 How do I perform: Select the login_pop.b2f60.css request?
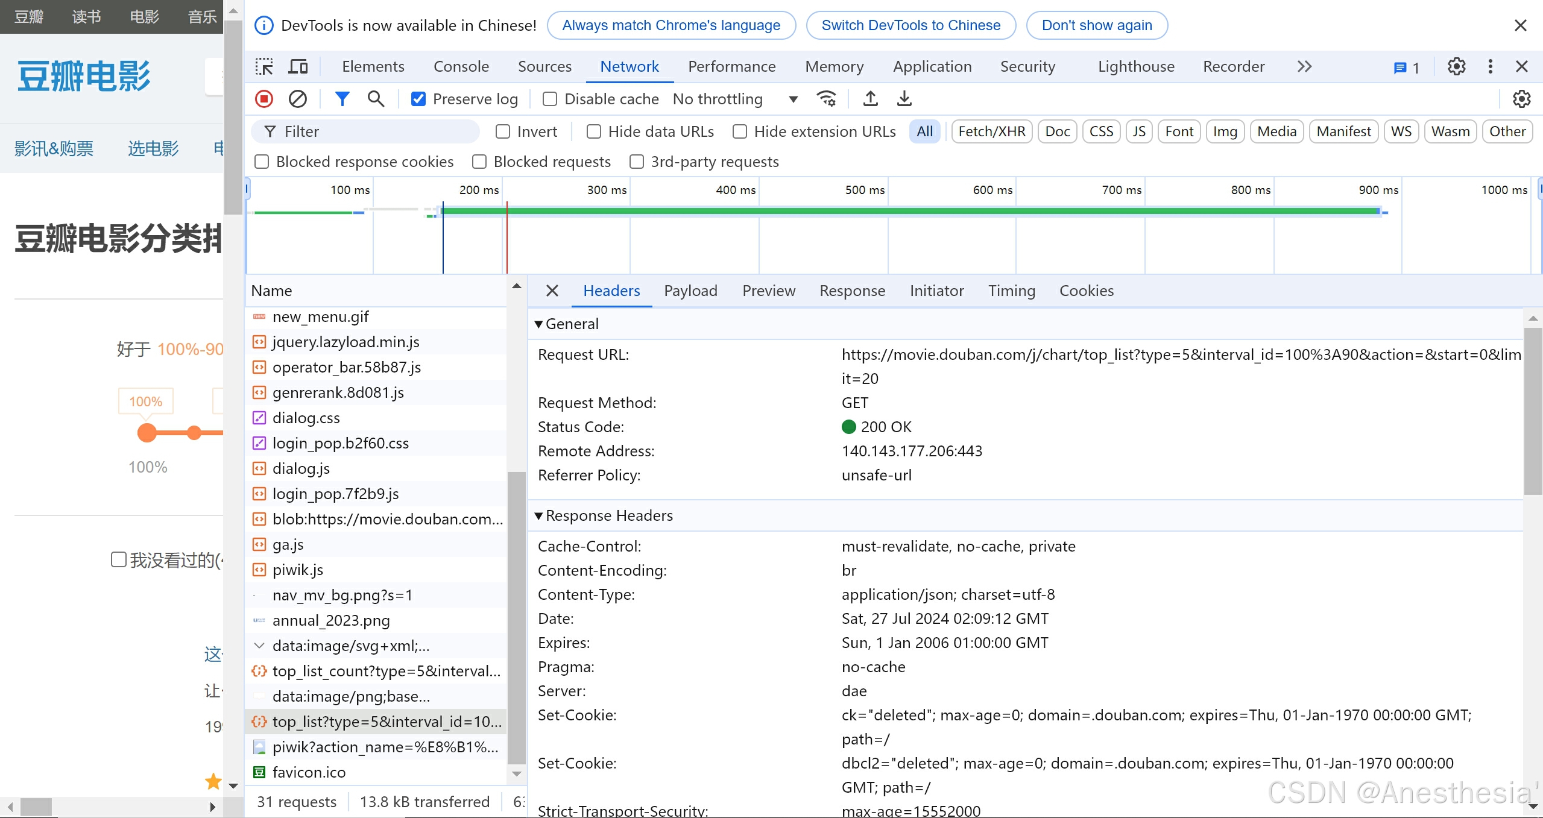pos(376,444)
